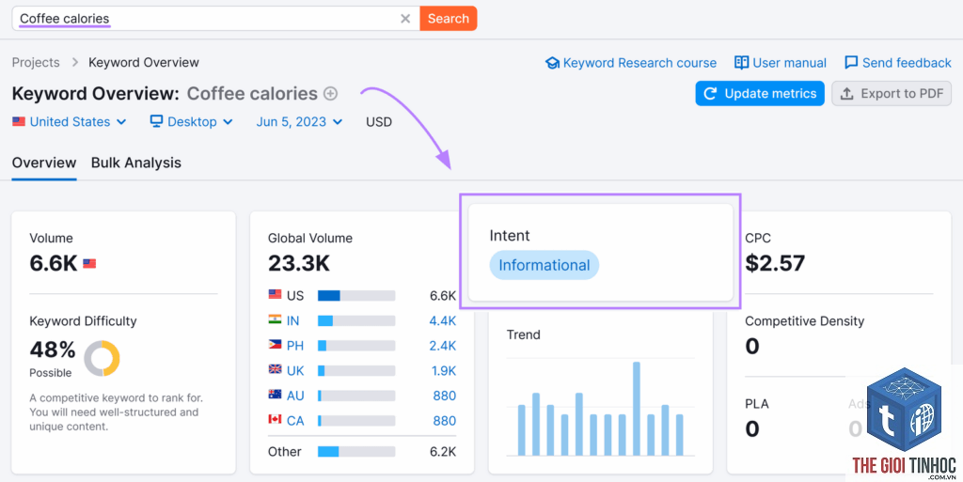Image resolution: width=963 pixels, height=482 pixels.
Task: Open the Projects breadcrumb link
Action: [36, 63]
